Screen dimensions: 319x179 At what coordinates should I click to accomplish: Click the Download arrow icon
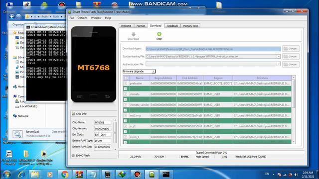(x=134, y=34)
